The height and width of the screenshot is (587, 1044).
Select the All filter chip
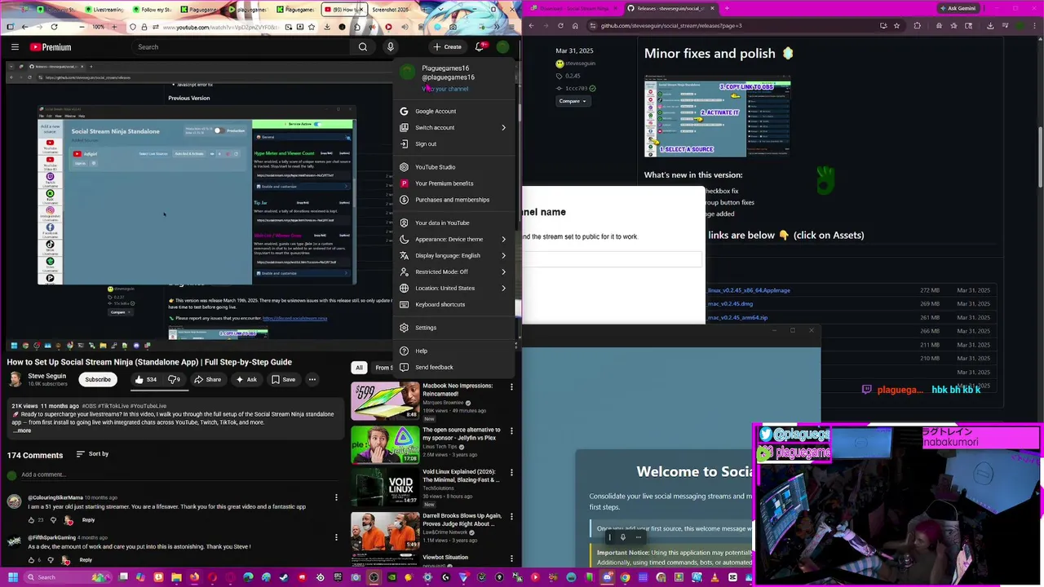pos(359,368)
